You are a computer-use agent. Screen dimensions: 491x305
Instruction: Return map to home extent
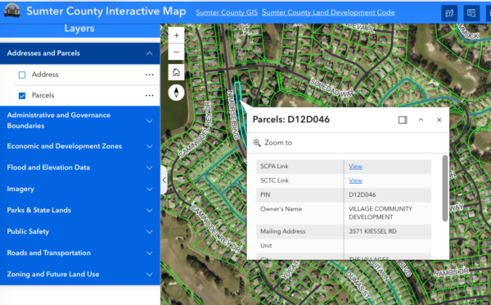[176, 72]
